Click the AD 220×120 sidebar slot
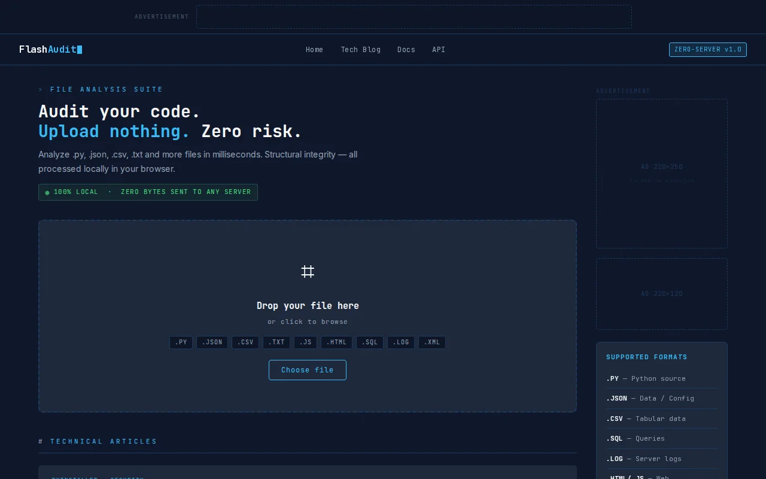766x479 pixels. 662,294
